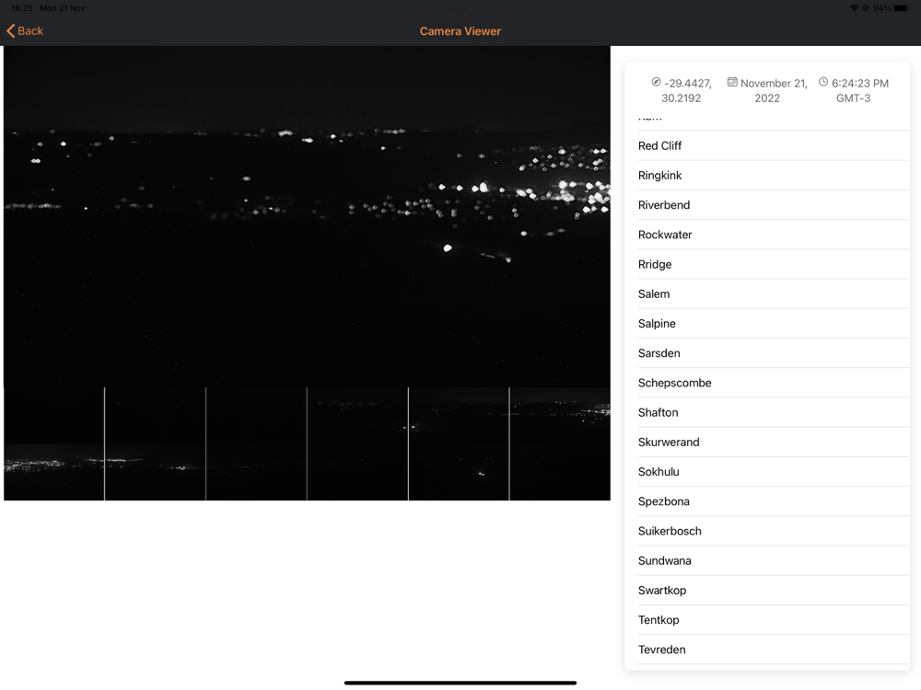This screenshot has height=690, width=921.
Task: Choose the Riverbend camera
Action: tap(774, 205)
